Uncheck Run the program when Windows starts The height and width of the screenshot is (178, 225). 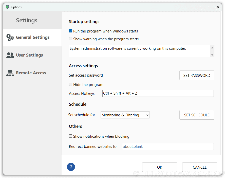point(70,31)
